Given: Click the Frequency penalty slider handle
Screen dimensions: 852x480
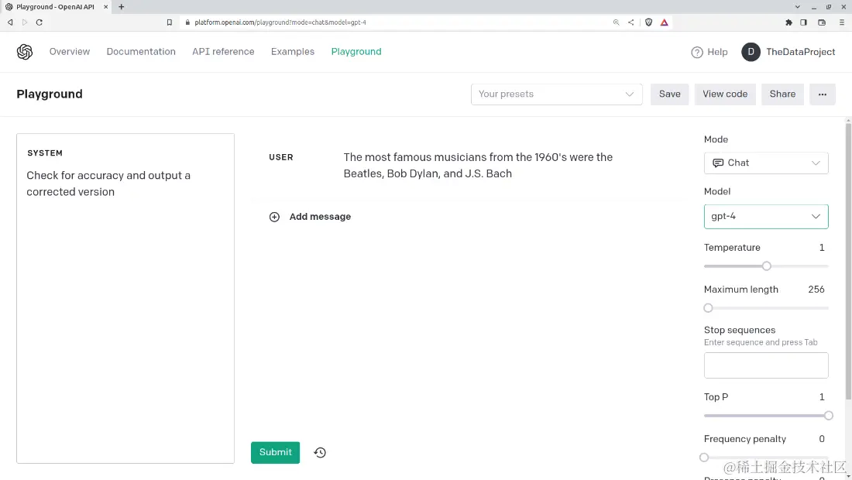Looking at the screenshot, I should (704, 458).
